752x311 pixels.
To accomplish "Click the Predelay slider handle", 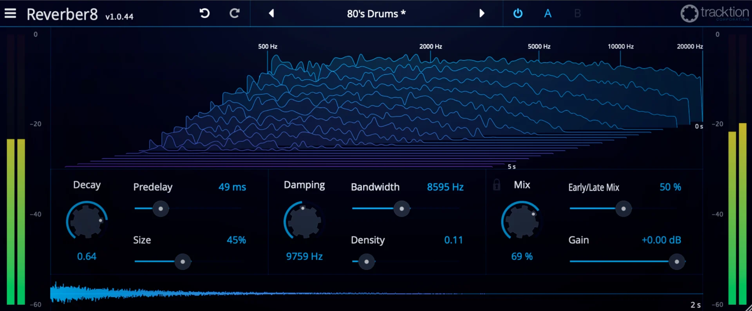I will click(161, 209).
